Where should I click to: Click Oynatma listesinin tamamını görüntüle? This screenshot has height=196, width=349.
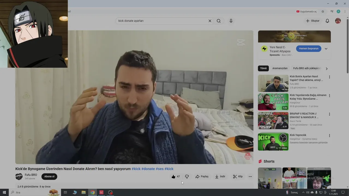[x=309, y=143]
